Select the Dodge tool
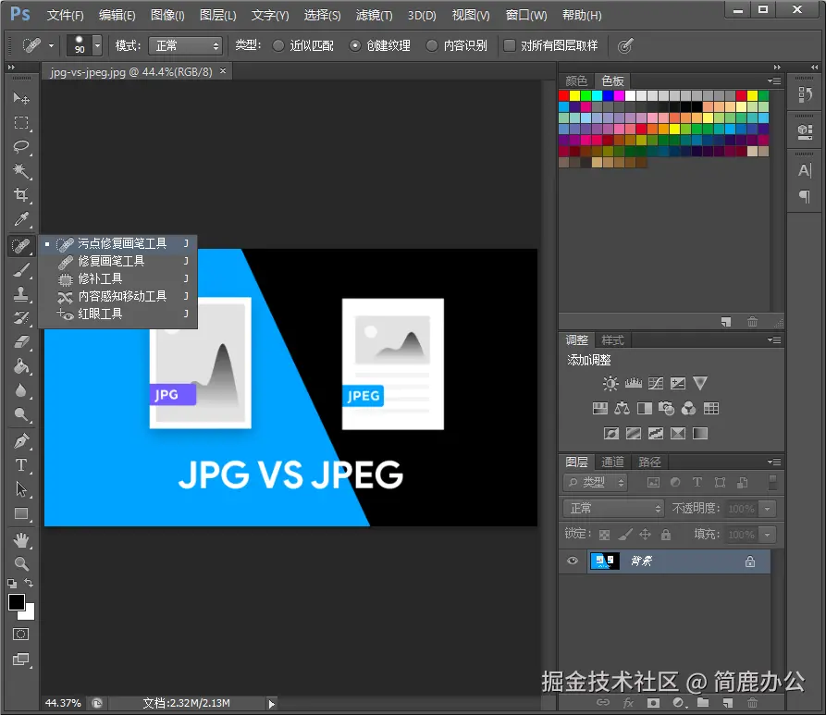 pos(21,414)
